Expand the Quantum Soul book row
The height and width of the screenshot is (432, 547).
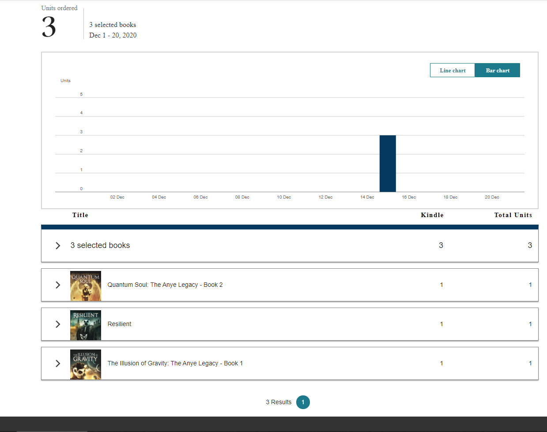[58, 285]
